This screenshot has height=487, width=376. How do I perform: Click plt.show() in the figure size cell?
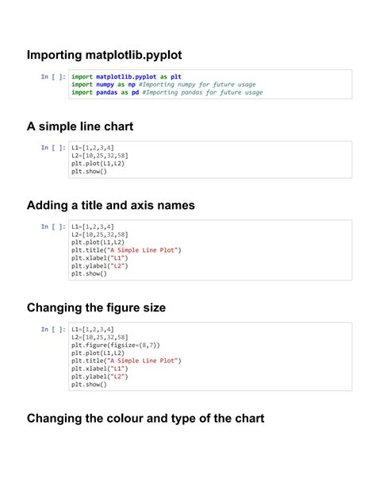89,385
